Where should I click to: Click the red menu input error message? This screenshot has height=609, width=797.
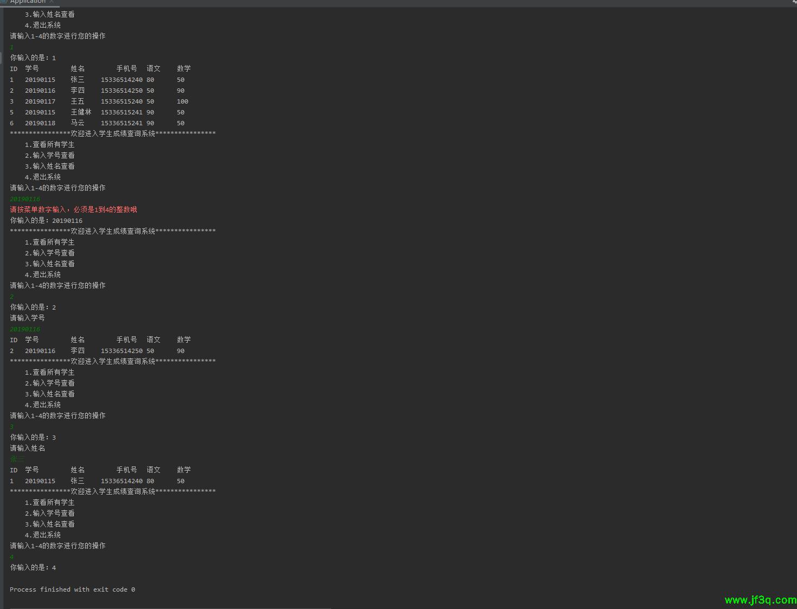73,210
